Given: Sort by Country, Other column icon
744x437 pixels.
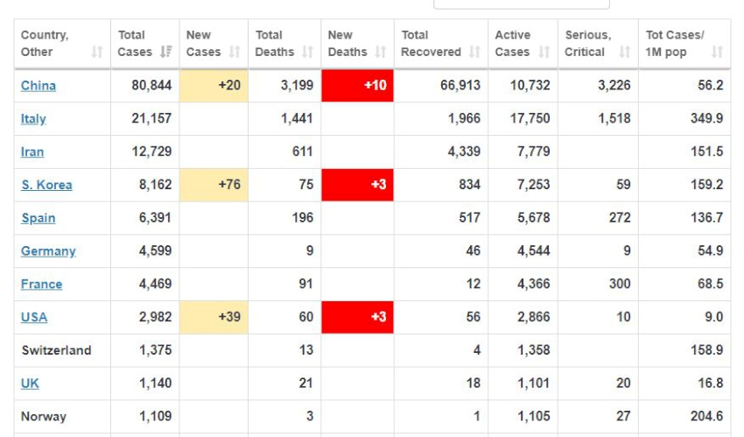Looking at the screenshot, I should point(96,53).
